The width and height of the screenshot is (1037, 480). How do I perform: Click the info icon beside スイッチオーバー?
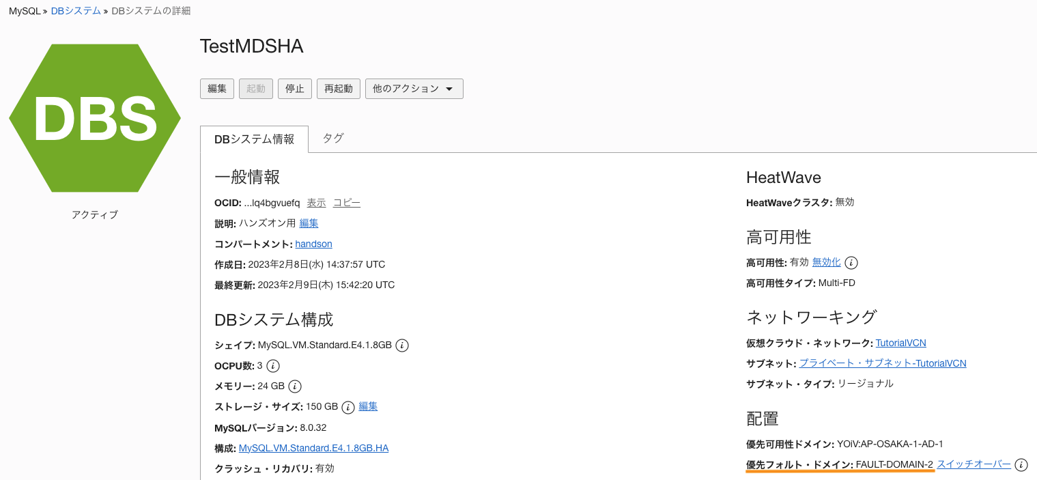tap(1021, 465)
